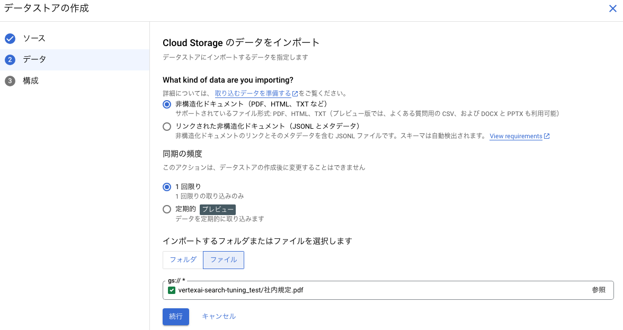This screenshot has height=330, width=623.
Task: Click the step 2 データ number icon
Action: (x=10, y=59)
